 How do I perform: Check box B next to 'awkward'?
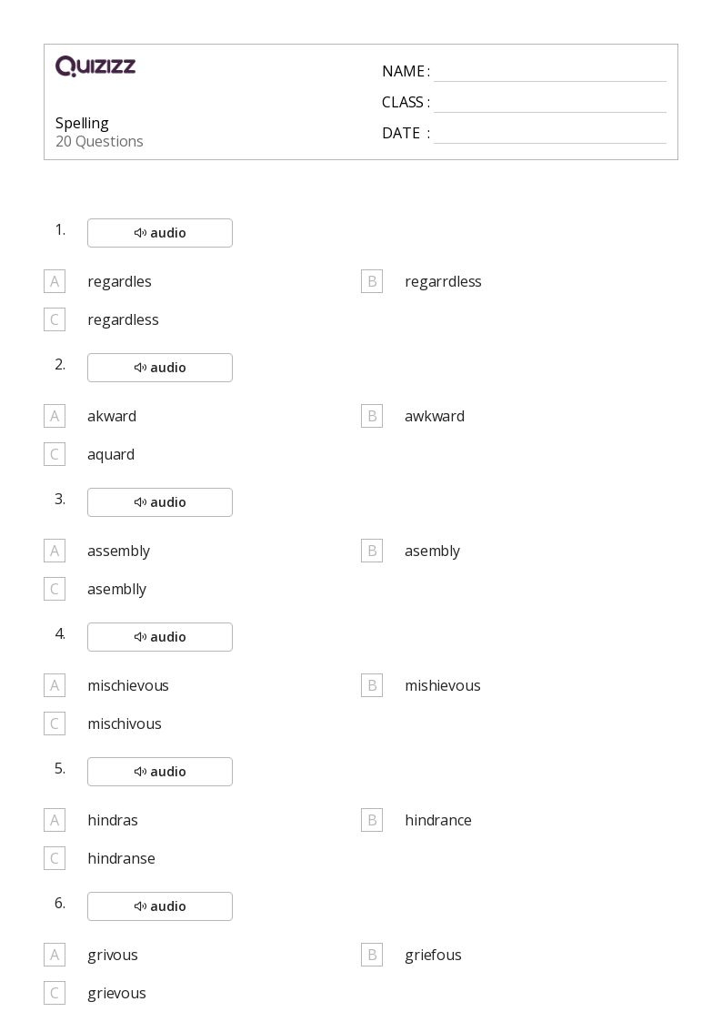[372, 416]
